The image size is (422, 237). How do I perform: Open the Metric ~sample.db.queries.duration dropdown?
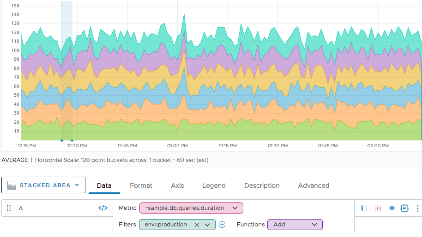(x=191, y=208)
